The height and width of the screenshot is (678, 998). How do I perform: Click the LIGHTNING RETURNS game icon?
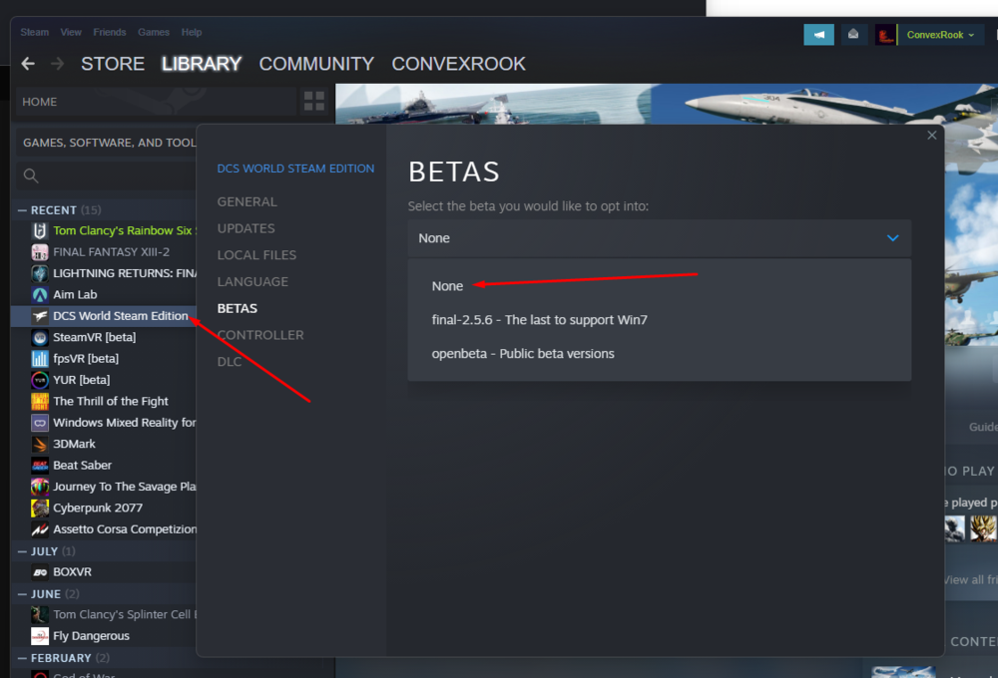click(x=40, y=273)
